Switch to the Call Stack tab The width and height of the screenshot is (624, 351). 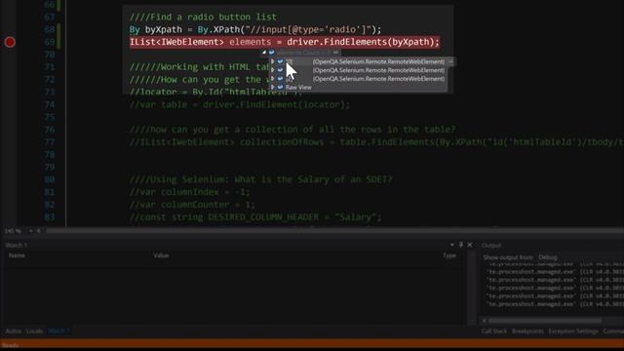click(494, 331)
